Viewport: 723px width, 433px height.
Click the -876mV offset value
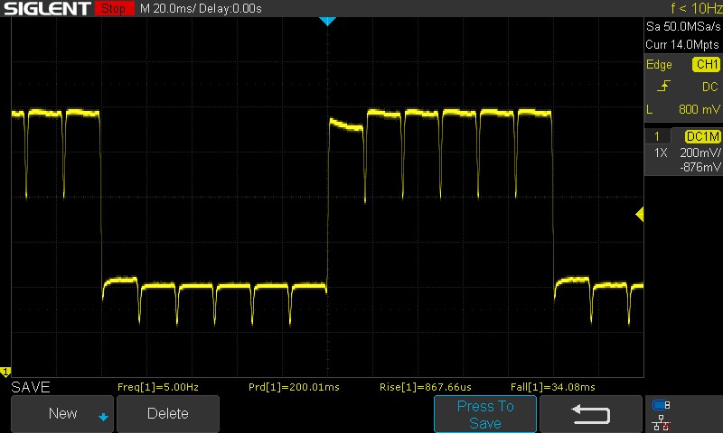coord(700,167)
